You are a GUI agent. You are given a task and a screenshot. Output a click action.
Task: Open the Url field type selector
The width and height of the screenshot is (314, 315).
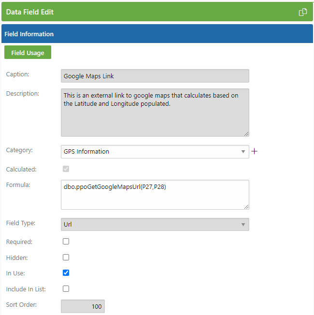click(155, 224)
